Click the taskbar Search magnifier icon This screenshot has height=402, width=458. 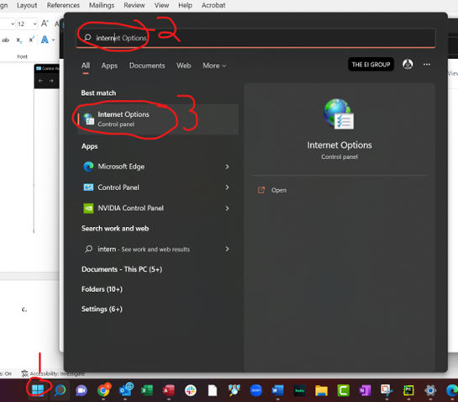(x=60, y=390)
